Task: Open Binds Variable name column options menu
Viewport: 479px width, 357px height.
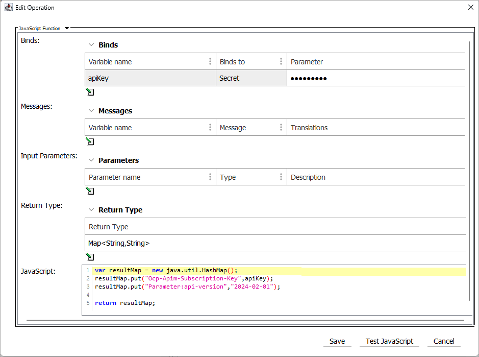Action: pyautogui.click(x=210, y=62)
